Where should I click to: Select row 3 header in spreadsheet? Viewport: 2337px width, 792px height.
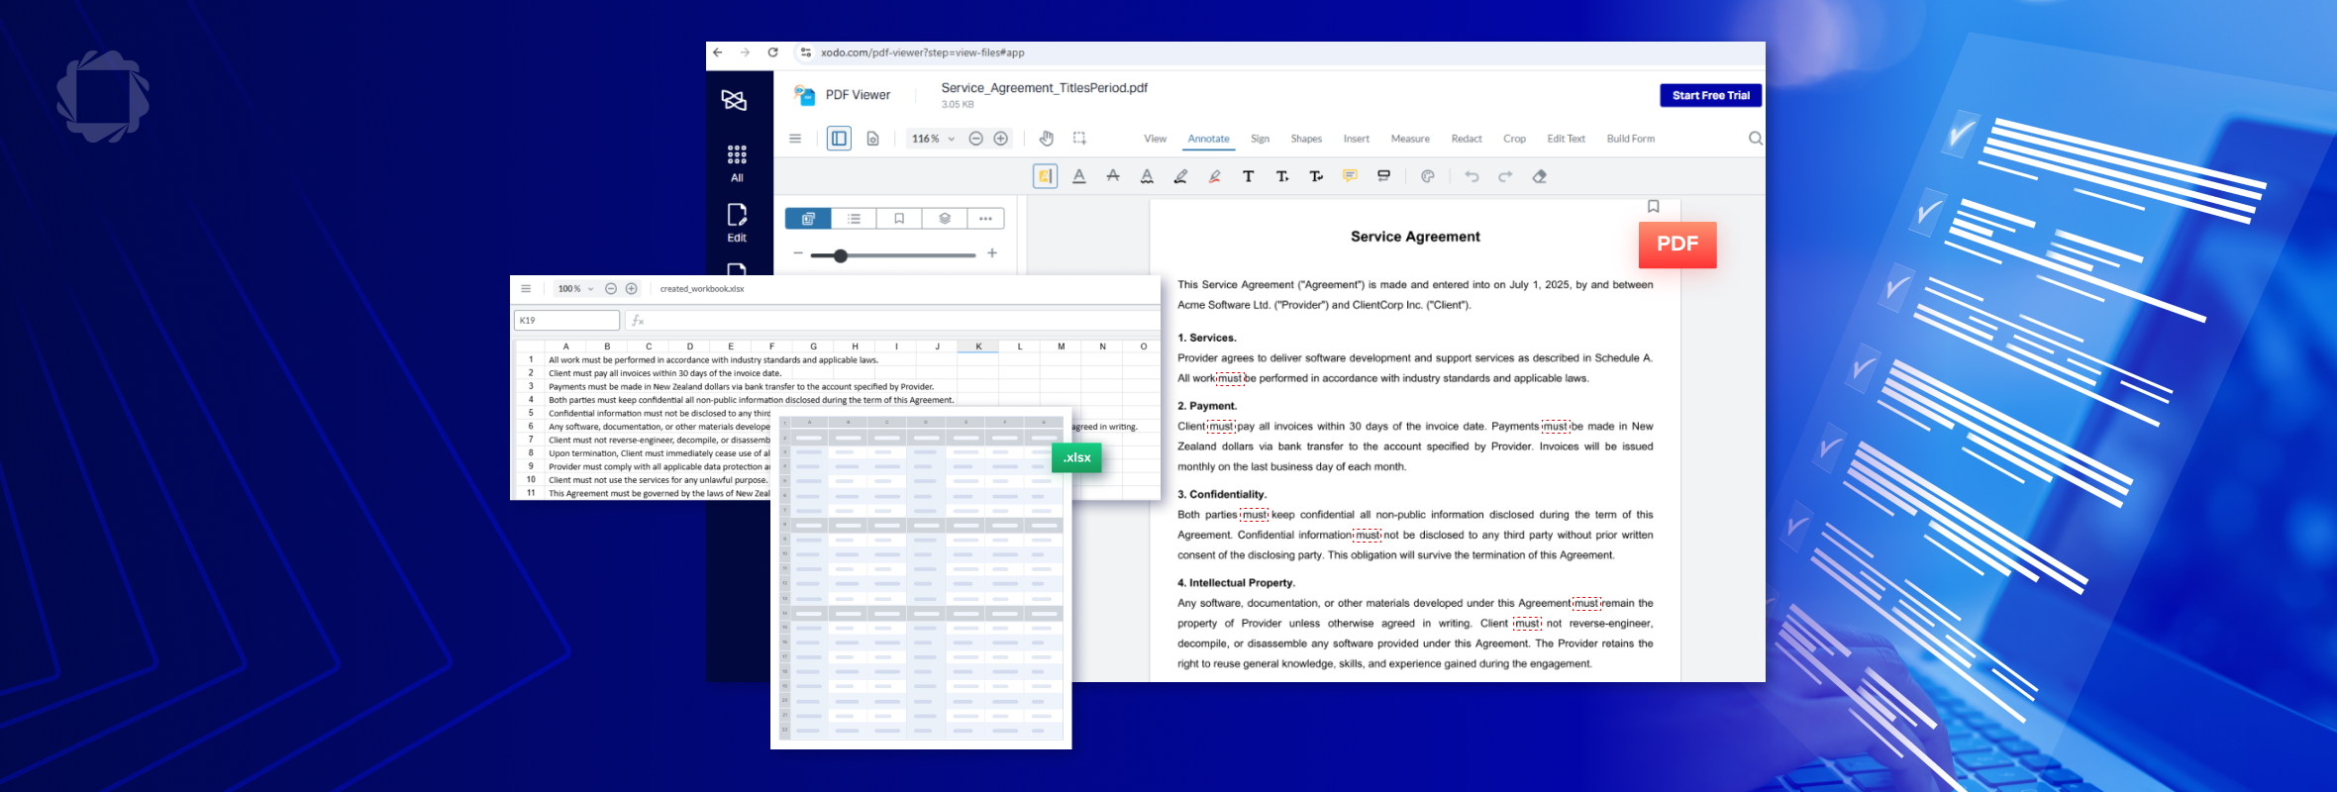[x=531, y=386]
